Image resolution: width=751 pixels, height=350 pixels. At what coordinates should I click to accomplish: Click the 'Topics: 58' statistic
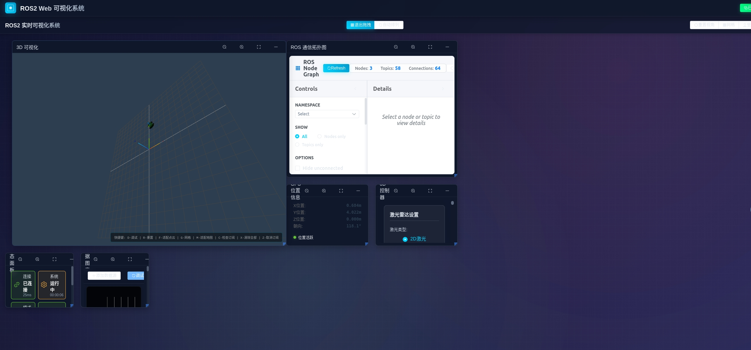click(x=390, y=68)
